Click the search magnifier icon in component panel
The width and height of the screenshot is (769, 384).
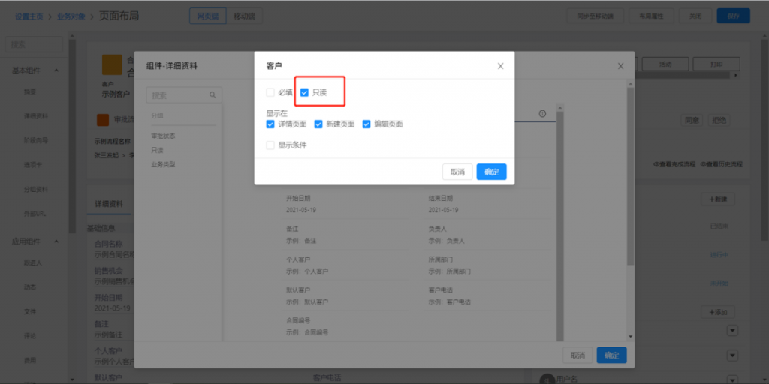(x=213, y=95)
